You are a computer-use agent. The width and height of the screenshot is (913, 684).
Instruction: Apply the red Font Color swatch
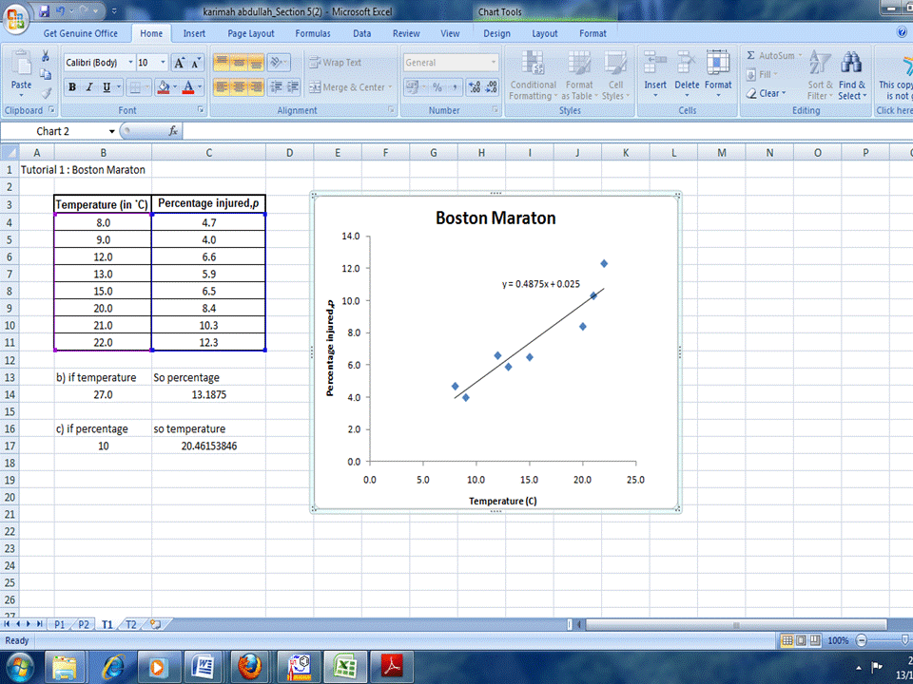(188, 87)
